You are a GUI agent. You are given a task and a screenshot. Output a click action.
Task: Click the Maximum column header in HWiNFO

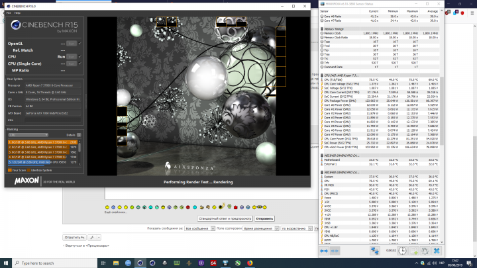coord(412,11)
